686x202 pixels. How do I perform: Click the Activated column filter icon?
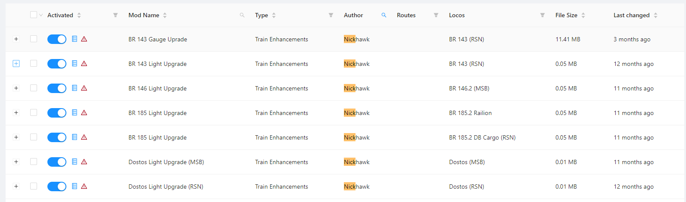click(x=115, y=15)
